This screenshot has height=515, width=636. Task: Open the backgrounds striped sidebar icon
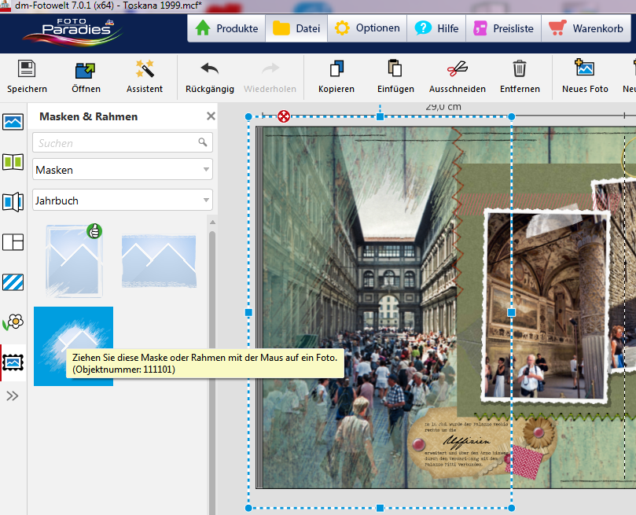coord(13,281)
